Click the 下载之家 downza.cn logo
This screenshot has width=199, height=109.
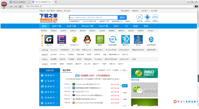tap(49, 18)
